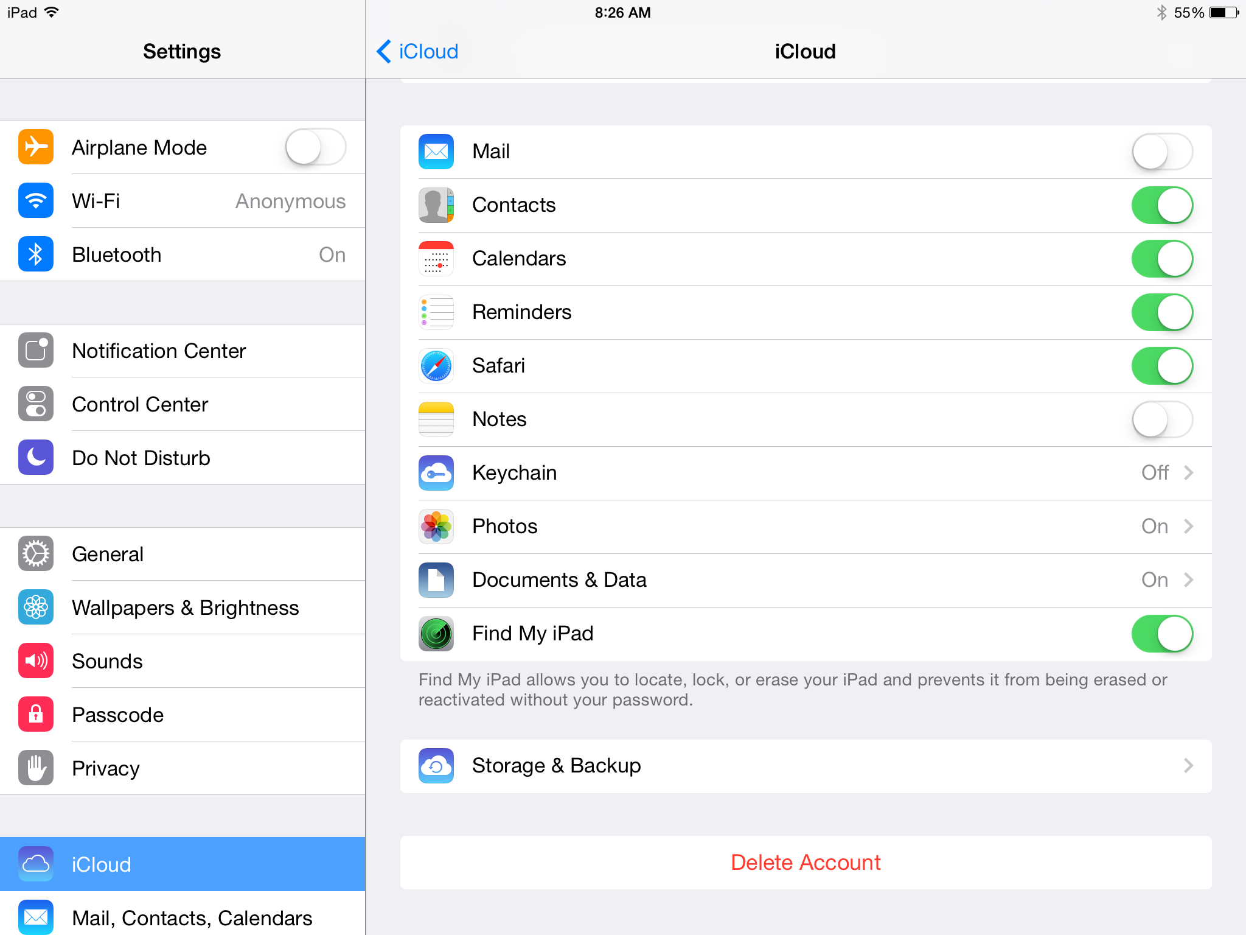
Task: Tap the Airplane Mode icon in Settings
Action: (x=34, y=147)
